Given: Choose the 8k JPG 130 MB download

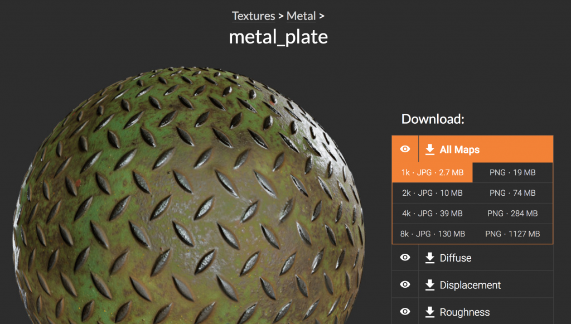Looking at the screenshot, I should (432, 234).
